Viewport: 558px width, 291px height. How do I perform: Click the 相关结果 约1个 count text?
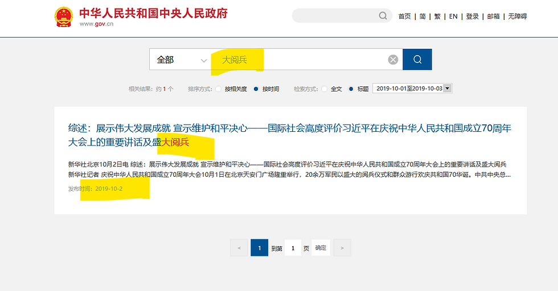(151, 89)
